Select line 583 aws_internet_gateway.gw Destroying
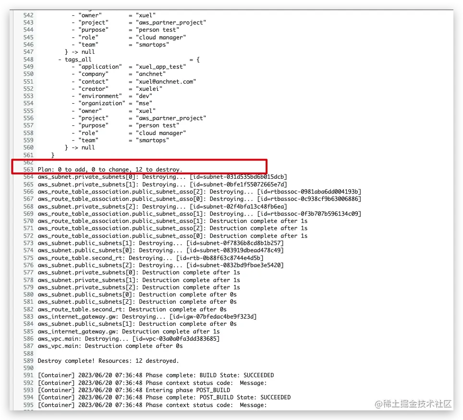 (147, 317)
